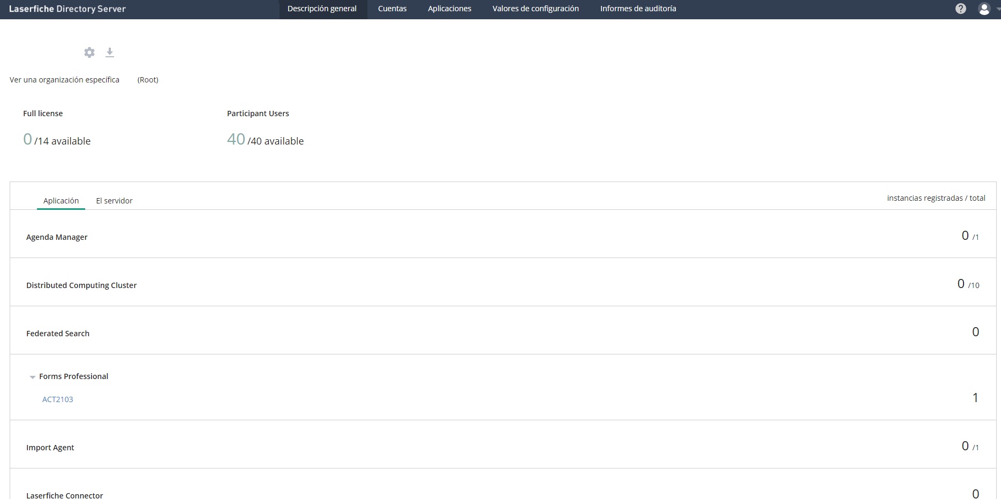Open the ACT2103 instance link
Image resolution: width=1001 pixels, height=499 pixels.
[x=58, y=399]
